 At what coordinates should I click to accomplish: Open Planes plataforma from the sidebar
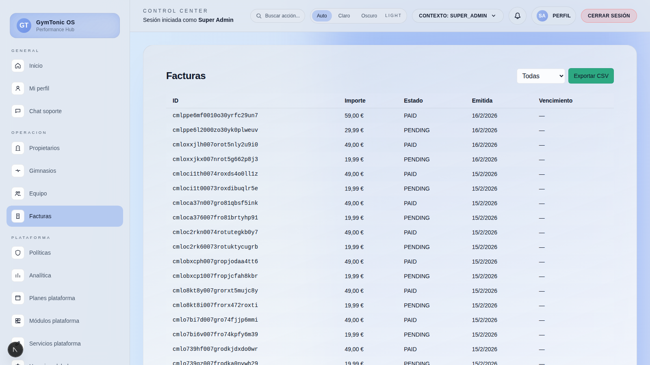pyautogui.click(x=52, y=298)
